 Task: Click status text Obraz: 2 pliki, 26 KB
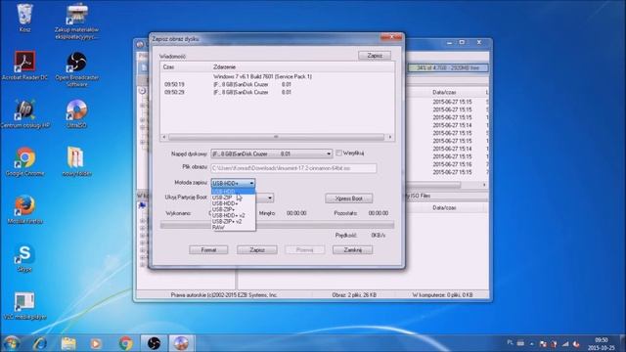pos(354,295)
